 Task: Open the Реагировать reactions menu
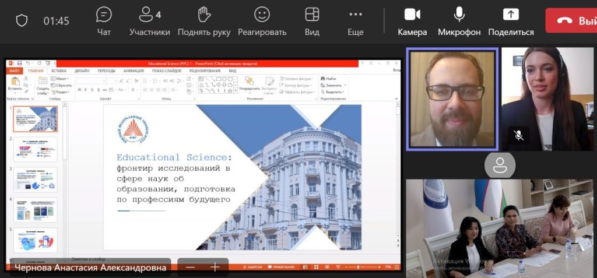[x=262, y=21]
